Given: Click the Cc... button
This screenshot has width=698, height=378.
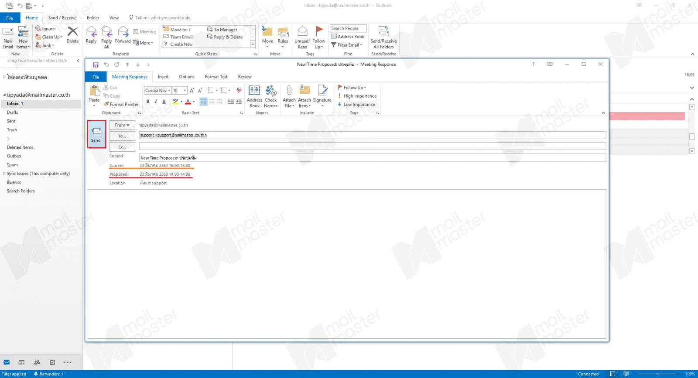Looking at the screenshot, I should (122, 147).
